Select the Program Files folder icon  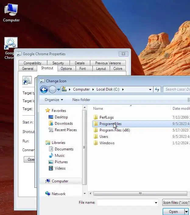[x=96, y=124]
